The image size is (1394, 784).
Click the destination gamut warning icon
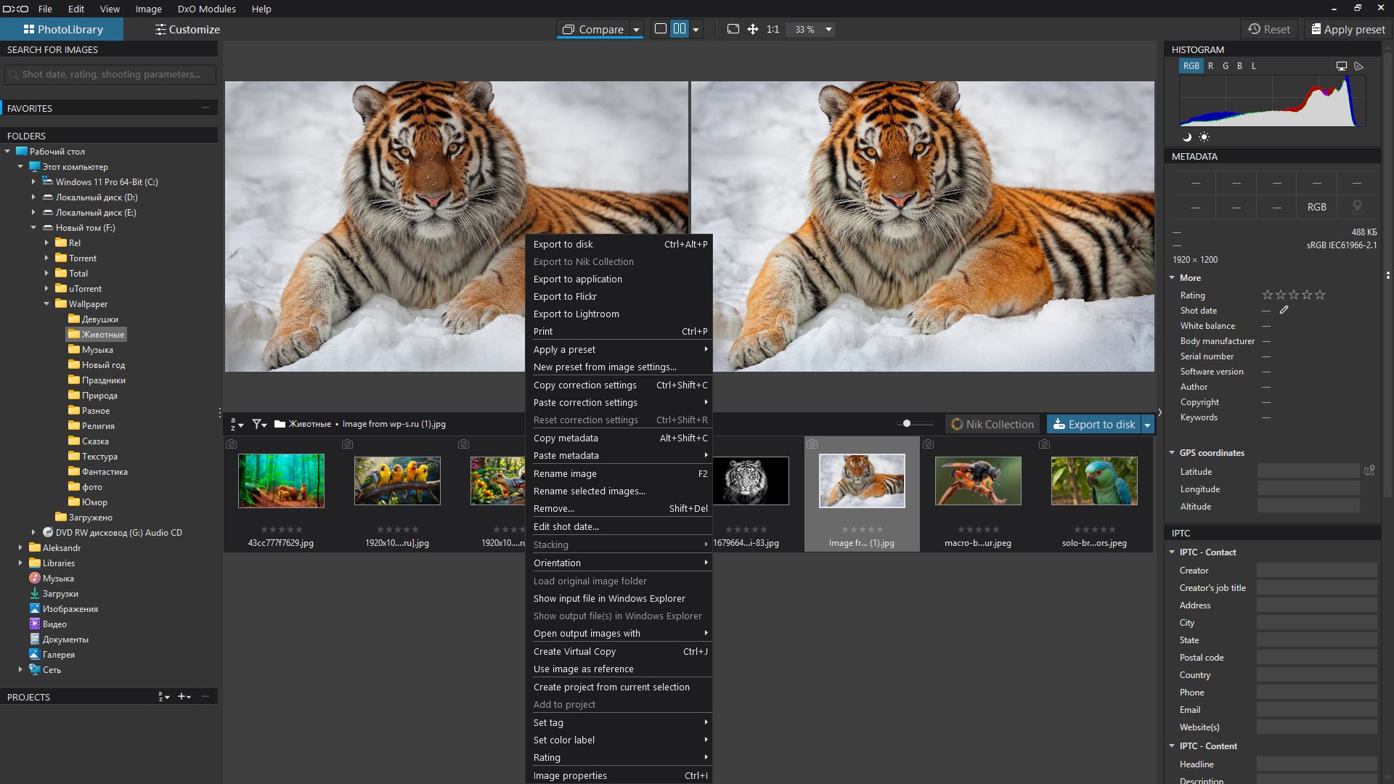pos(1359,66)
